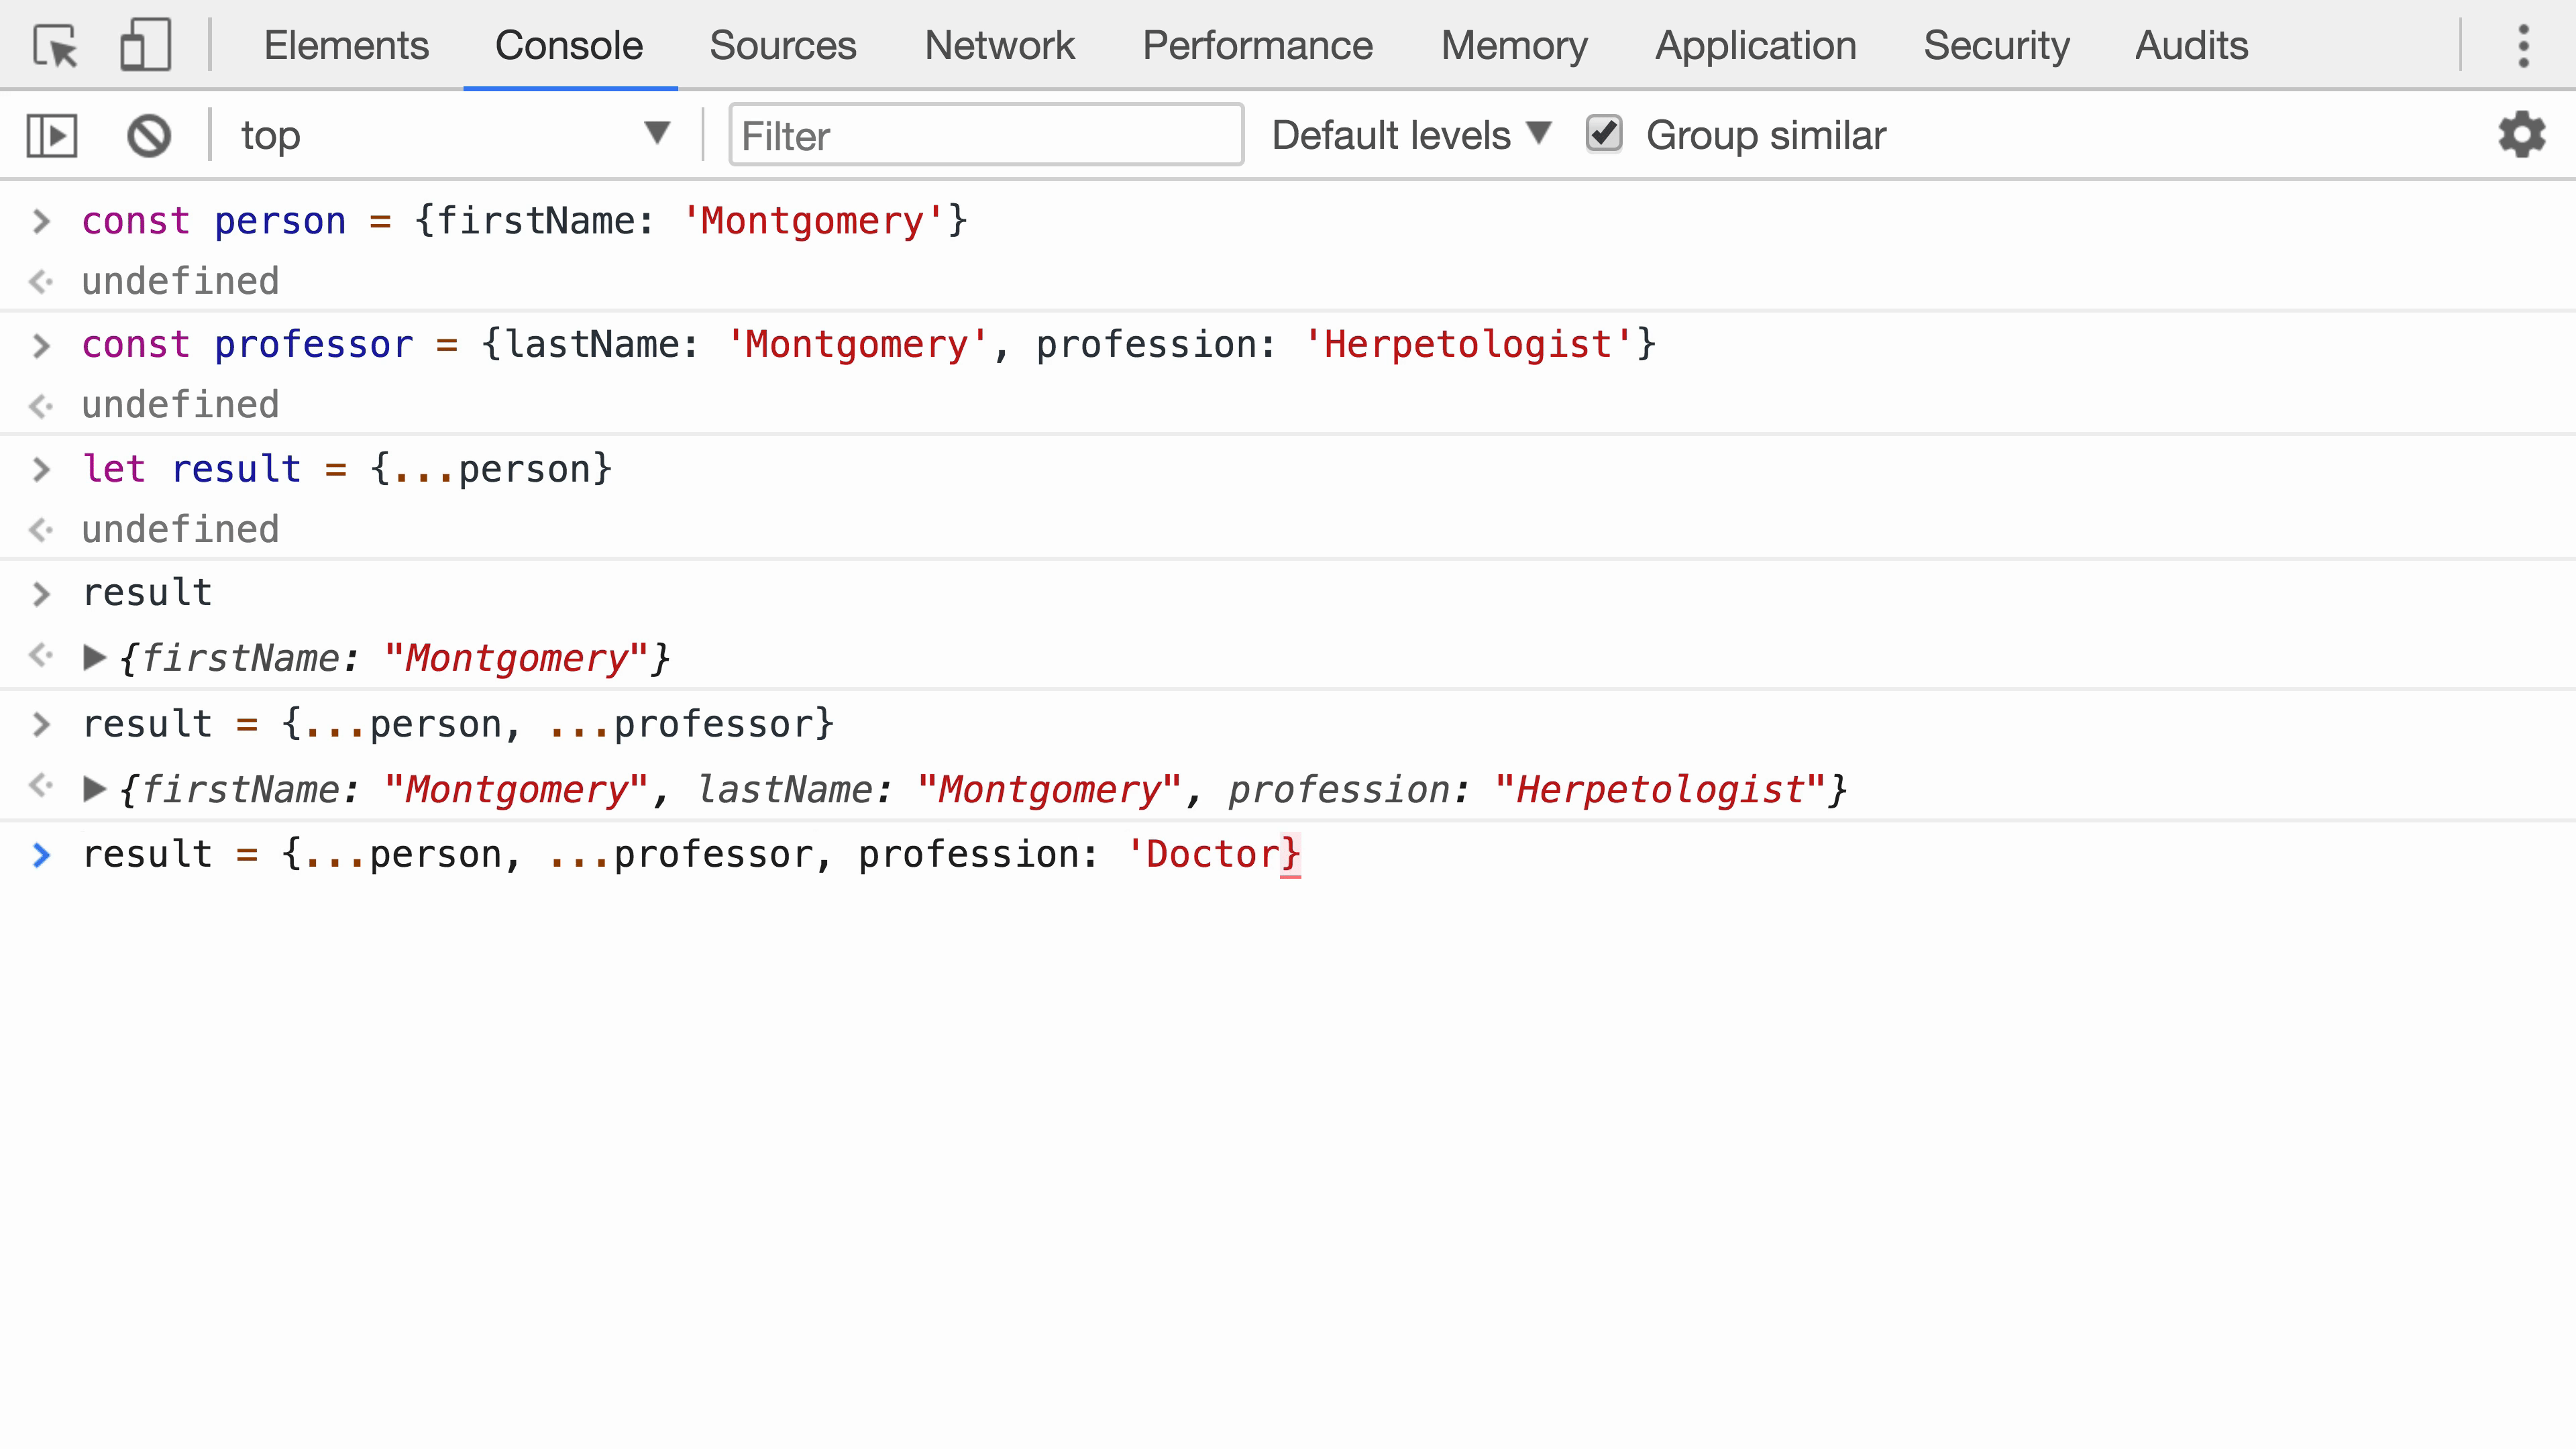Viewport: 2576px width, 1449px height.
Task: Switch to the Elements tab
Action: tap(346, 46)
